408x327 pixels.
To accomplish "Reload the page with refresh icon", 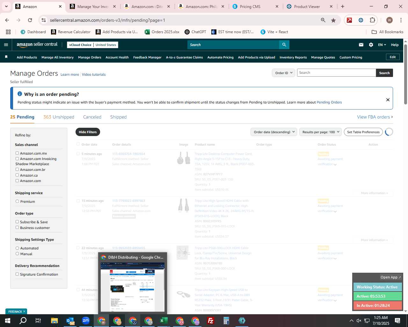I will tap(30, 20).
